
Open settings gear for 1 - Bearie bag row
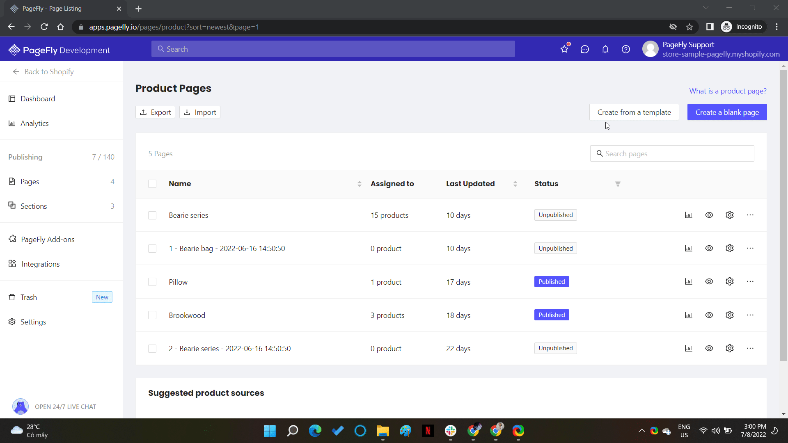pyautogui.click(x=730, y=248)
